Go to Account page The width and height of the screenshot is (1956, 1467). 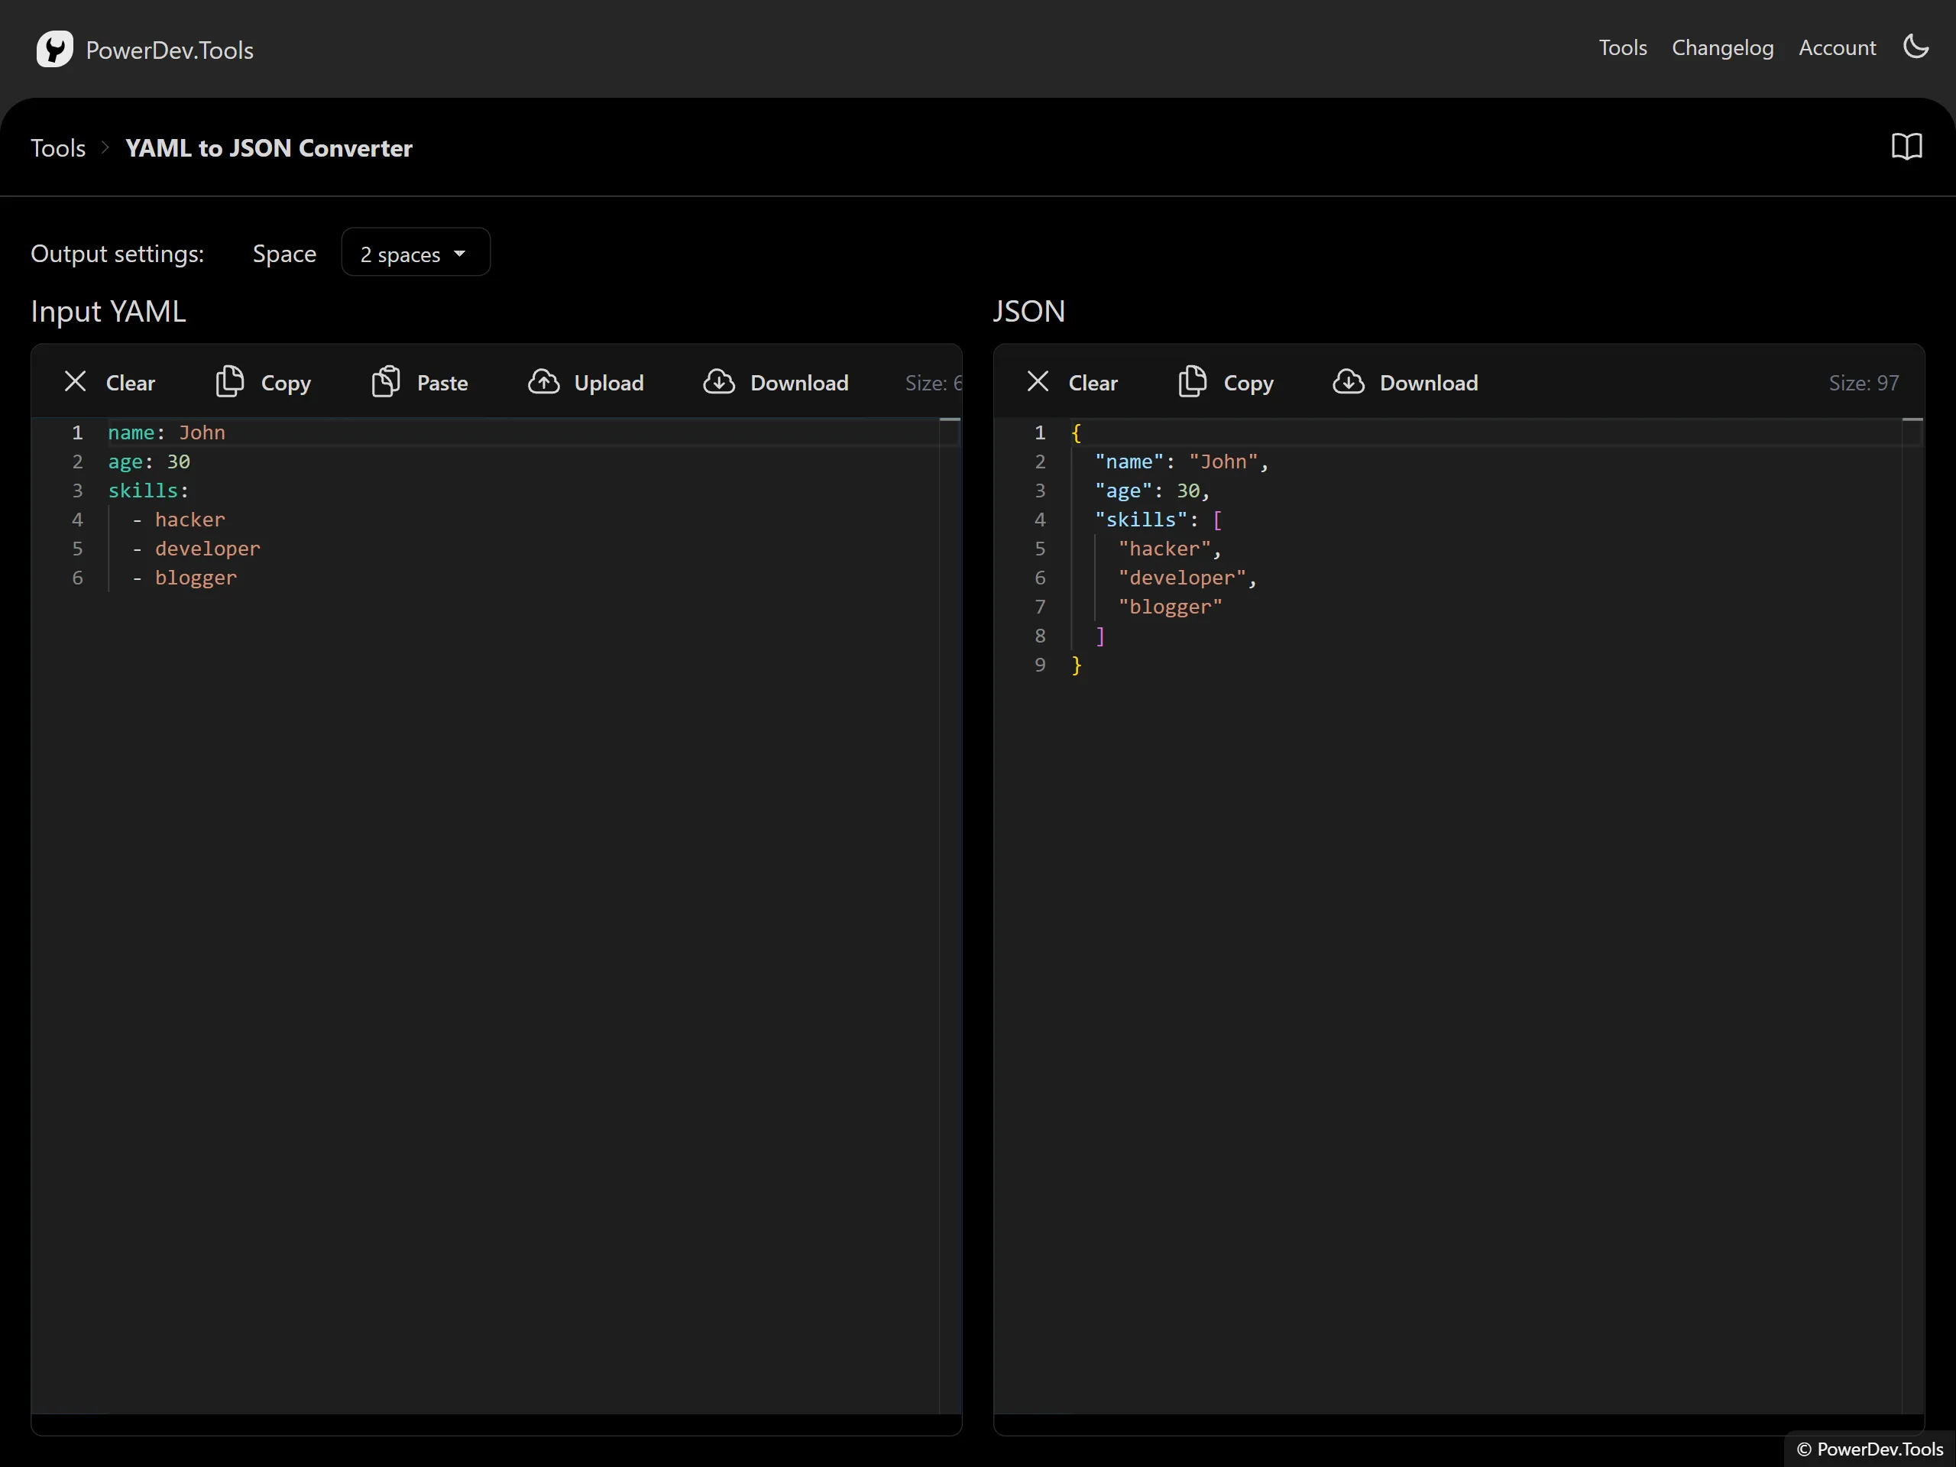[x=1837, y=47]
